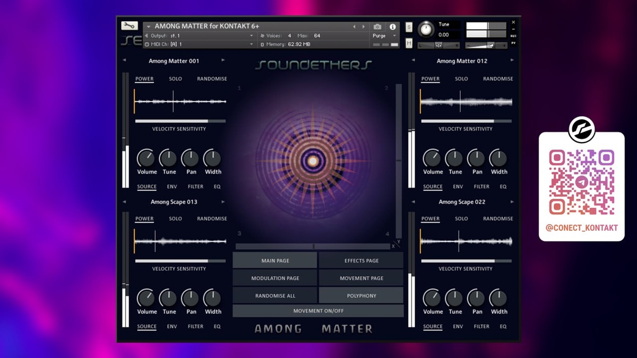637x358 pixels.
Task: Click Tune knob of Among Scape 022
Action: coord(454,298)
